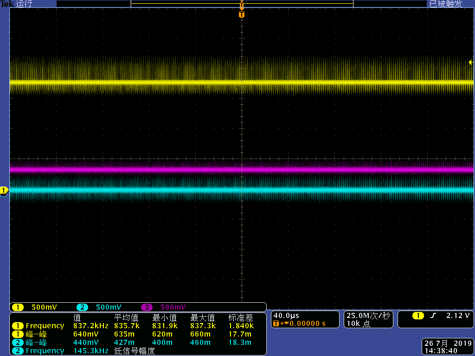Select the yellow trigger level arrow on right edge
Image resolution: width=475 pixels, height=356 pixels.
(x=471, y=62)
